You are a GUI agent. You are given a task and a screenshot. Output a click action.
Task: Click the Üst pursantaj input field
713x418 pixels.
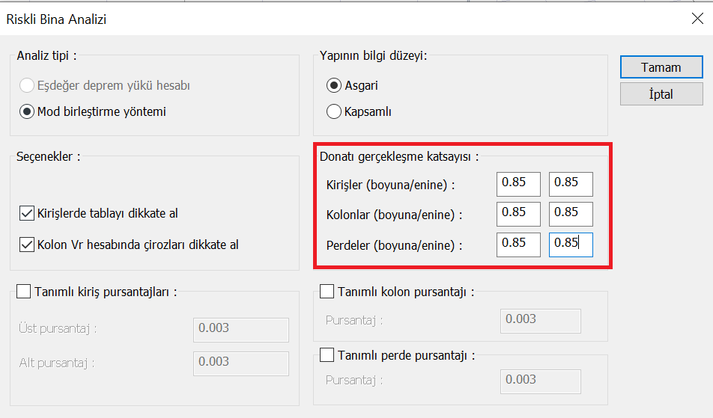(x=241, y=329)
